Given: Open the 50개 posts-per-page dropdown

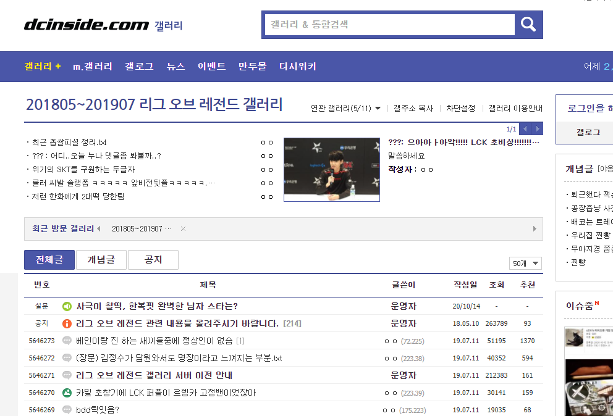Looking at the screenshot, I should click(x=525, y=264).
